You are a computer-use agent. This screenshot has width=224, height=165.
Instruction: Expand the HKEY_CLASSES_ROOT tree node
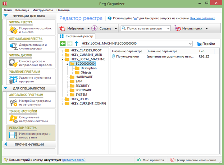pyautogui.click(x=63, y=50)
